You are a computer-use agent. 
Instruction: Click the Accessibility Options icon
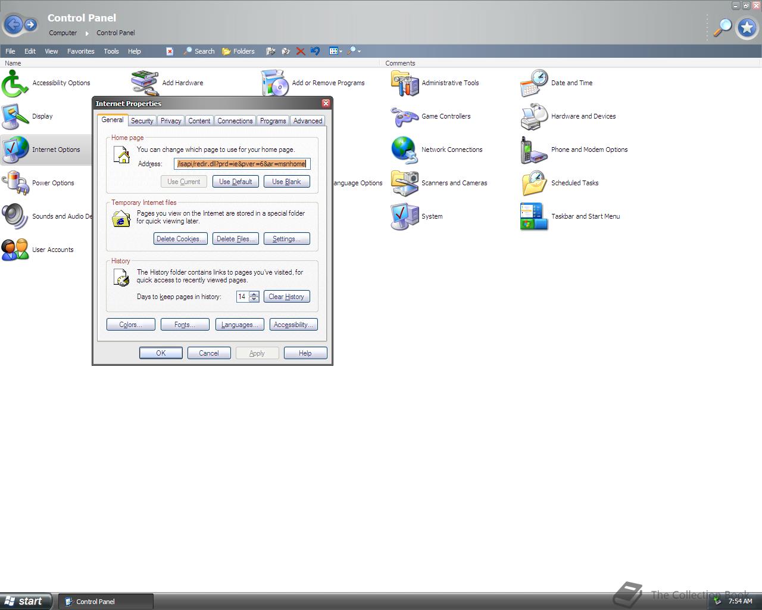(x=15, y=83)
